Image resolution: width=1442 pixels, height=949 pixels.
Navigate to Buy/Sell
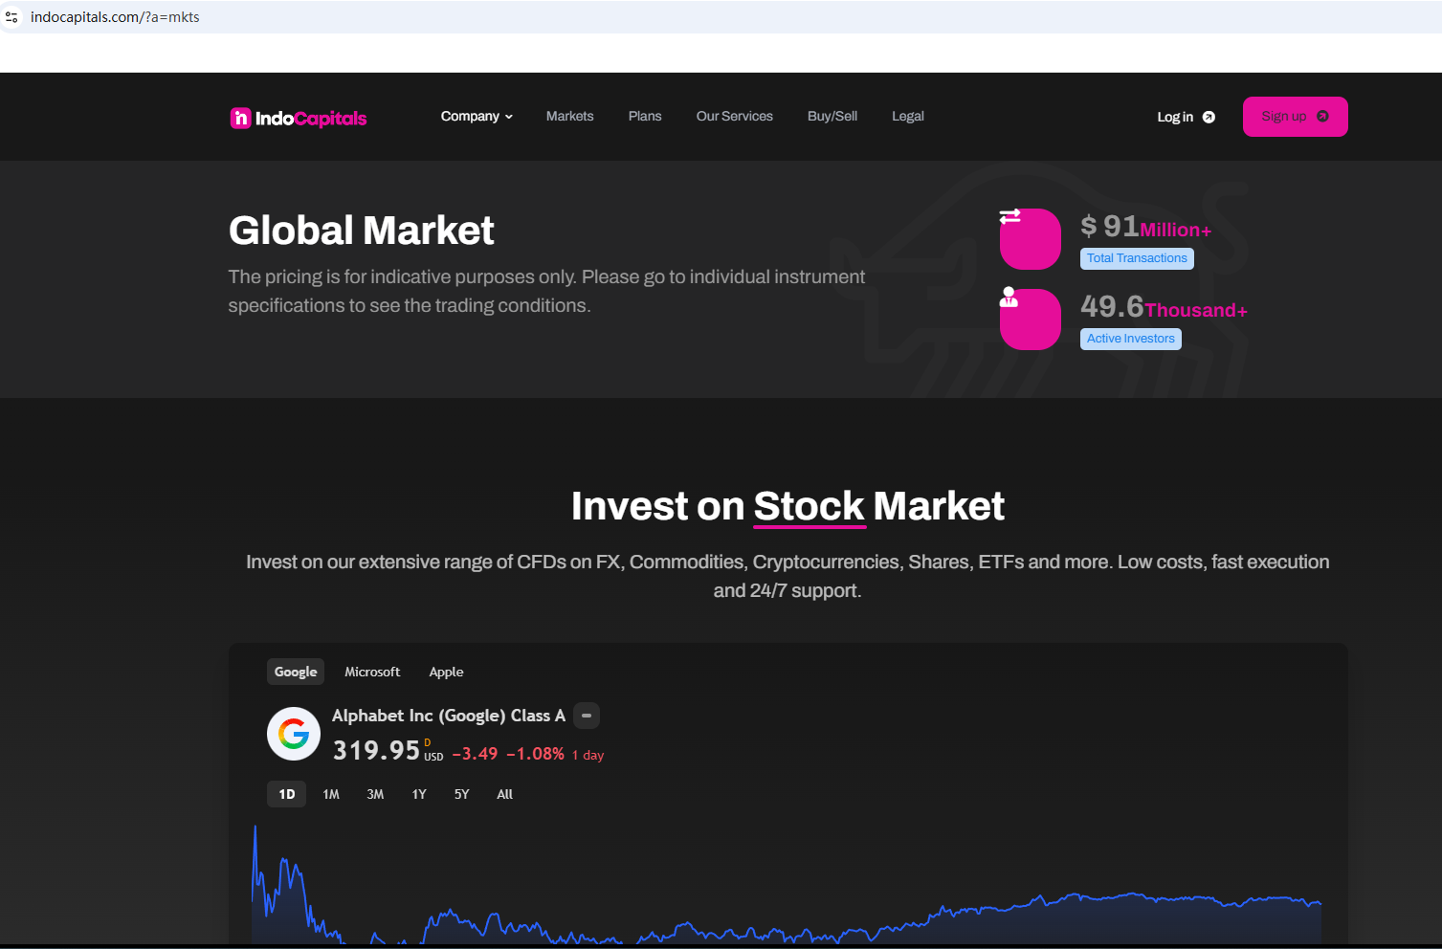(832, 117)
